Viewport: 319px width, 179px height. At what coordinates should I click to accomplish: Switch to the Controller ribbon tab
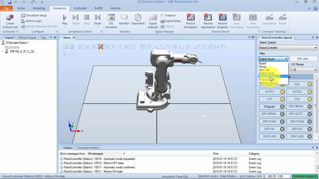click(x=80, y=8)
